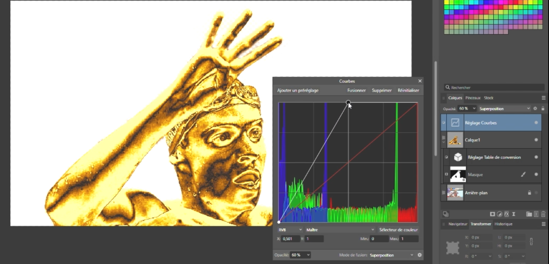Open layer effects FX icon
This screenshot has width=549, height=264.
[x=506, y=214]
